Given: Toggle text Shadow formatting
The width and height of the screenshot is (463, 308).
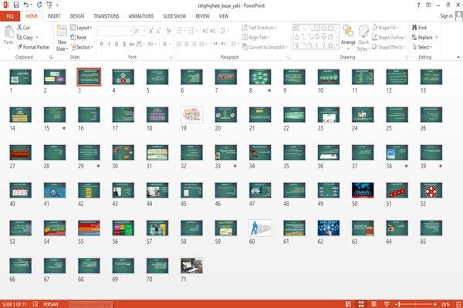Looking at the screenshot, I should pos(124,44).
